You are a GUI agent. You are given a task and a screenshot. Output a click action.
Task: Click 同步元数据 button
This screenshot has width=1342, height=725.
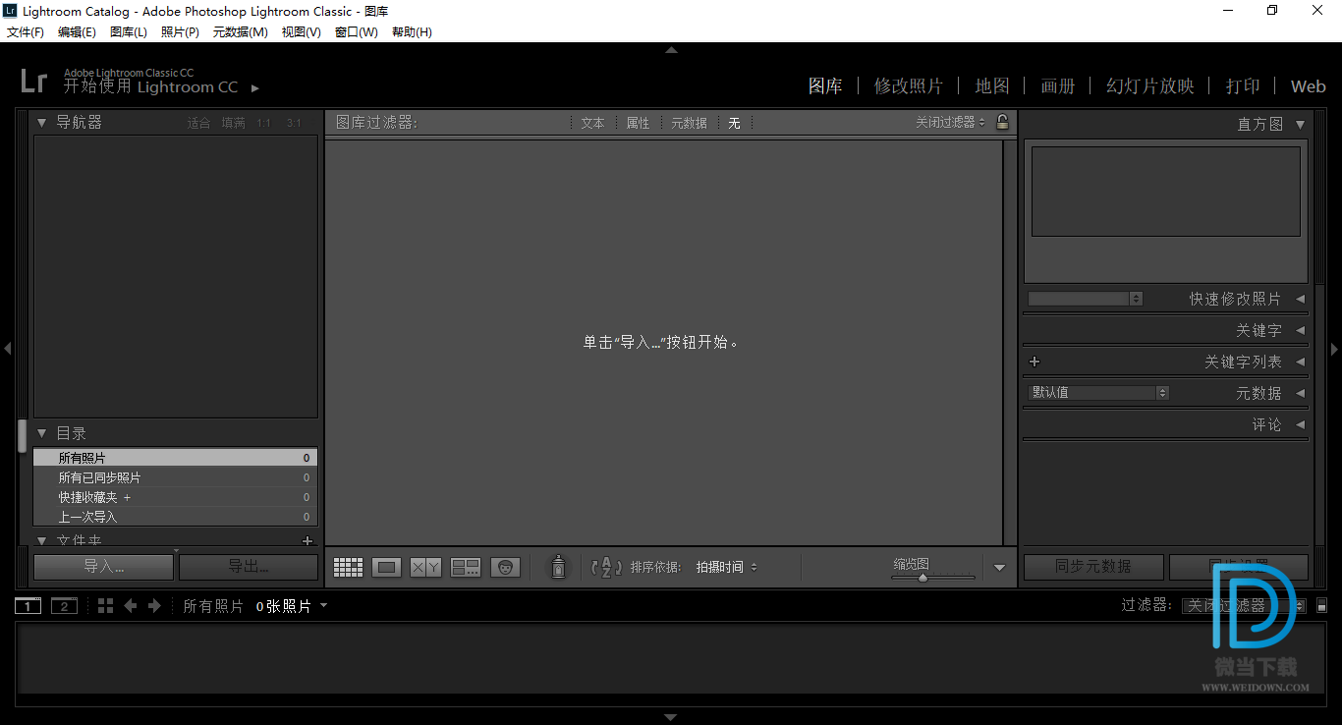coord(1093,567)
